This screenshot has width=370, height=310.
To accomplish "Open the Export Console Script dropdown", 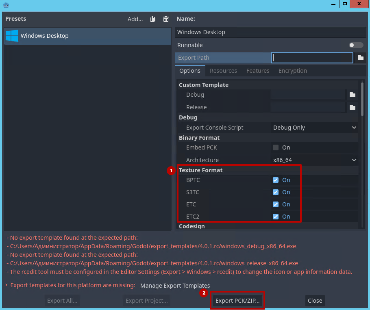I will 314,128.
